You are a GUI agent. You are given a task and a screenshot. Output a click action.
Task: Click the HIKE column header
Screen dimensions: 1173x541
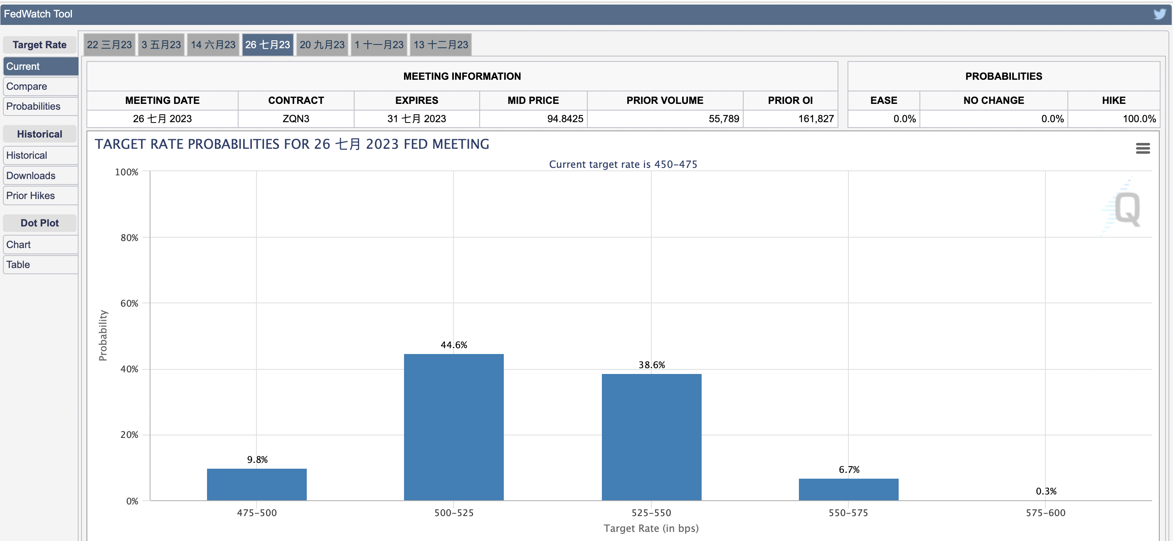[x=1114, y=101]
